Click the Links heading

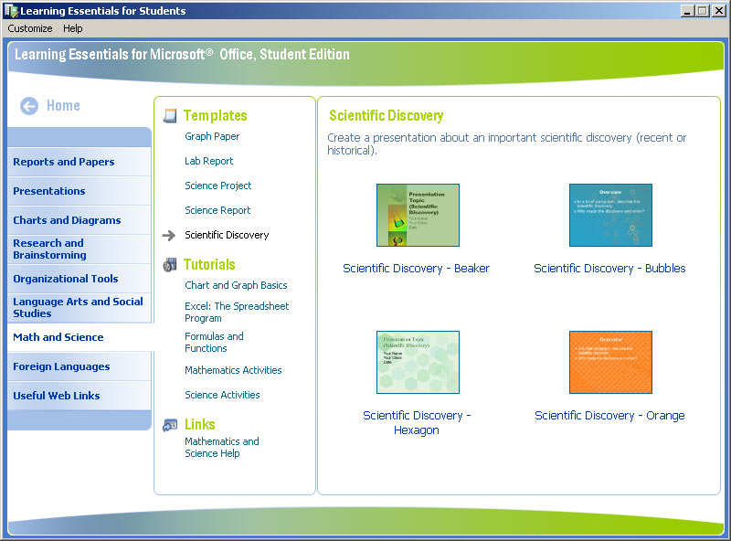point(199,424)
